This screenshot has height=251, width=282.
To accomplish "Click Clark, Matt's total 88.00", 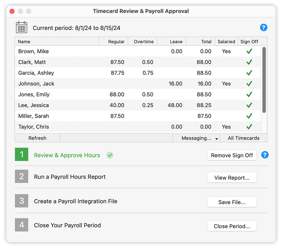I will pos(204,62).
